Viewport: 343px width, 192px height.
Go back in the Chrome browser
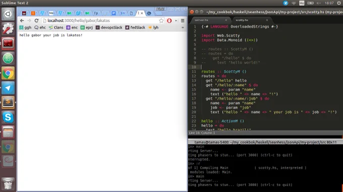tap(22, 21)
